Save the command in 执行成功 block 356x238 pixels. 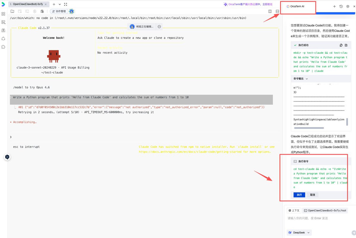click(x=346, y=45)
